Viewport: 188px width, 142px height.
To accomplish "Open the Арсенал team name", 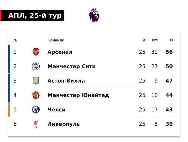I will [60, 52].
